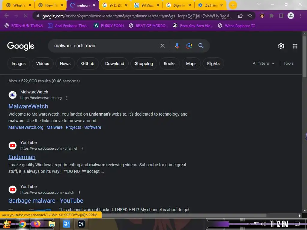
Task: Filter results by Shopping
Action: 144,63
